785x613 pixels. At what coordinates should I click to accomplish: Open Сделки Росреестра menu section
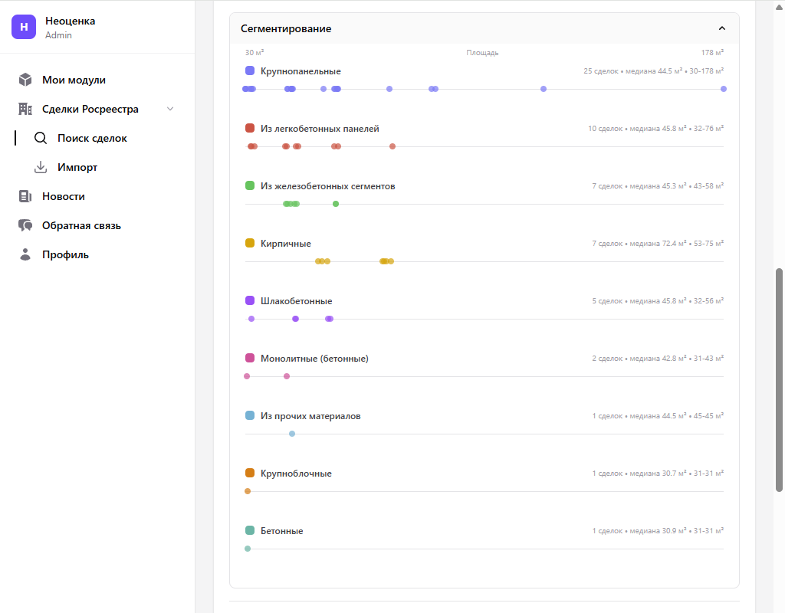90,109
